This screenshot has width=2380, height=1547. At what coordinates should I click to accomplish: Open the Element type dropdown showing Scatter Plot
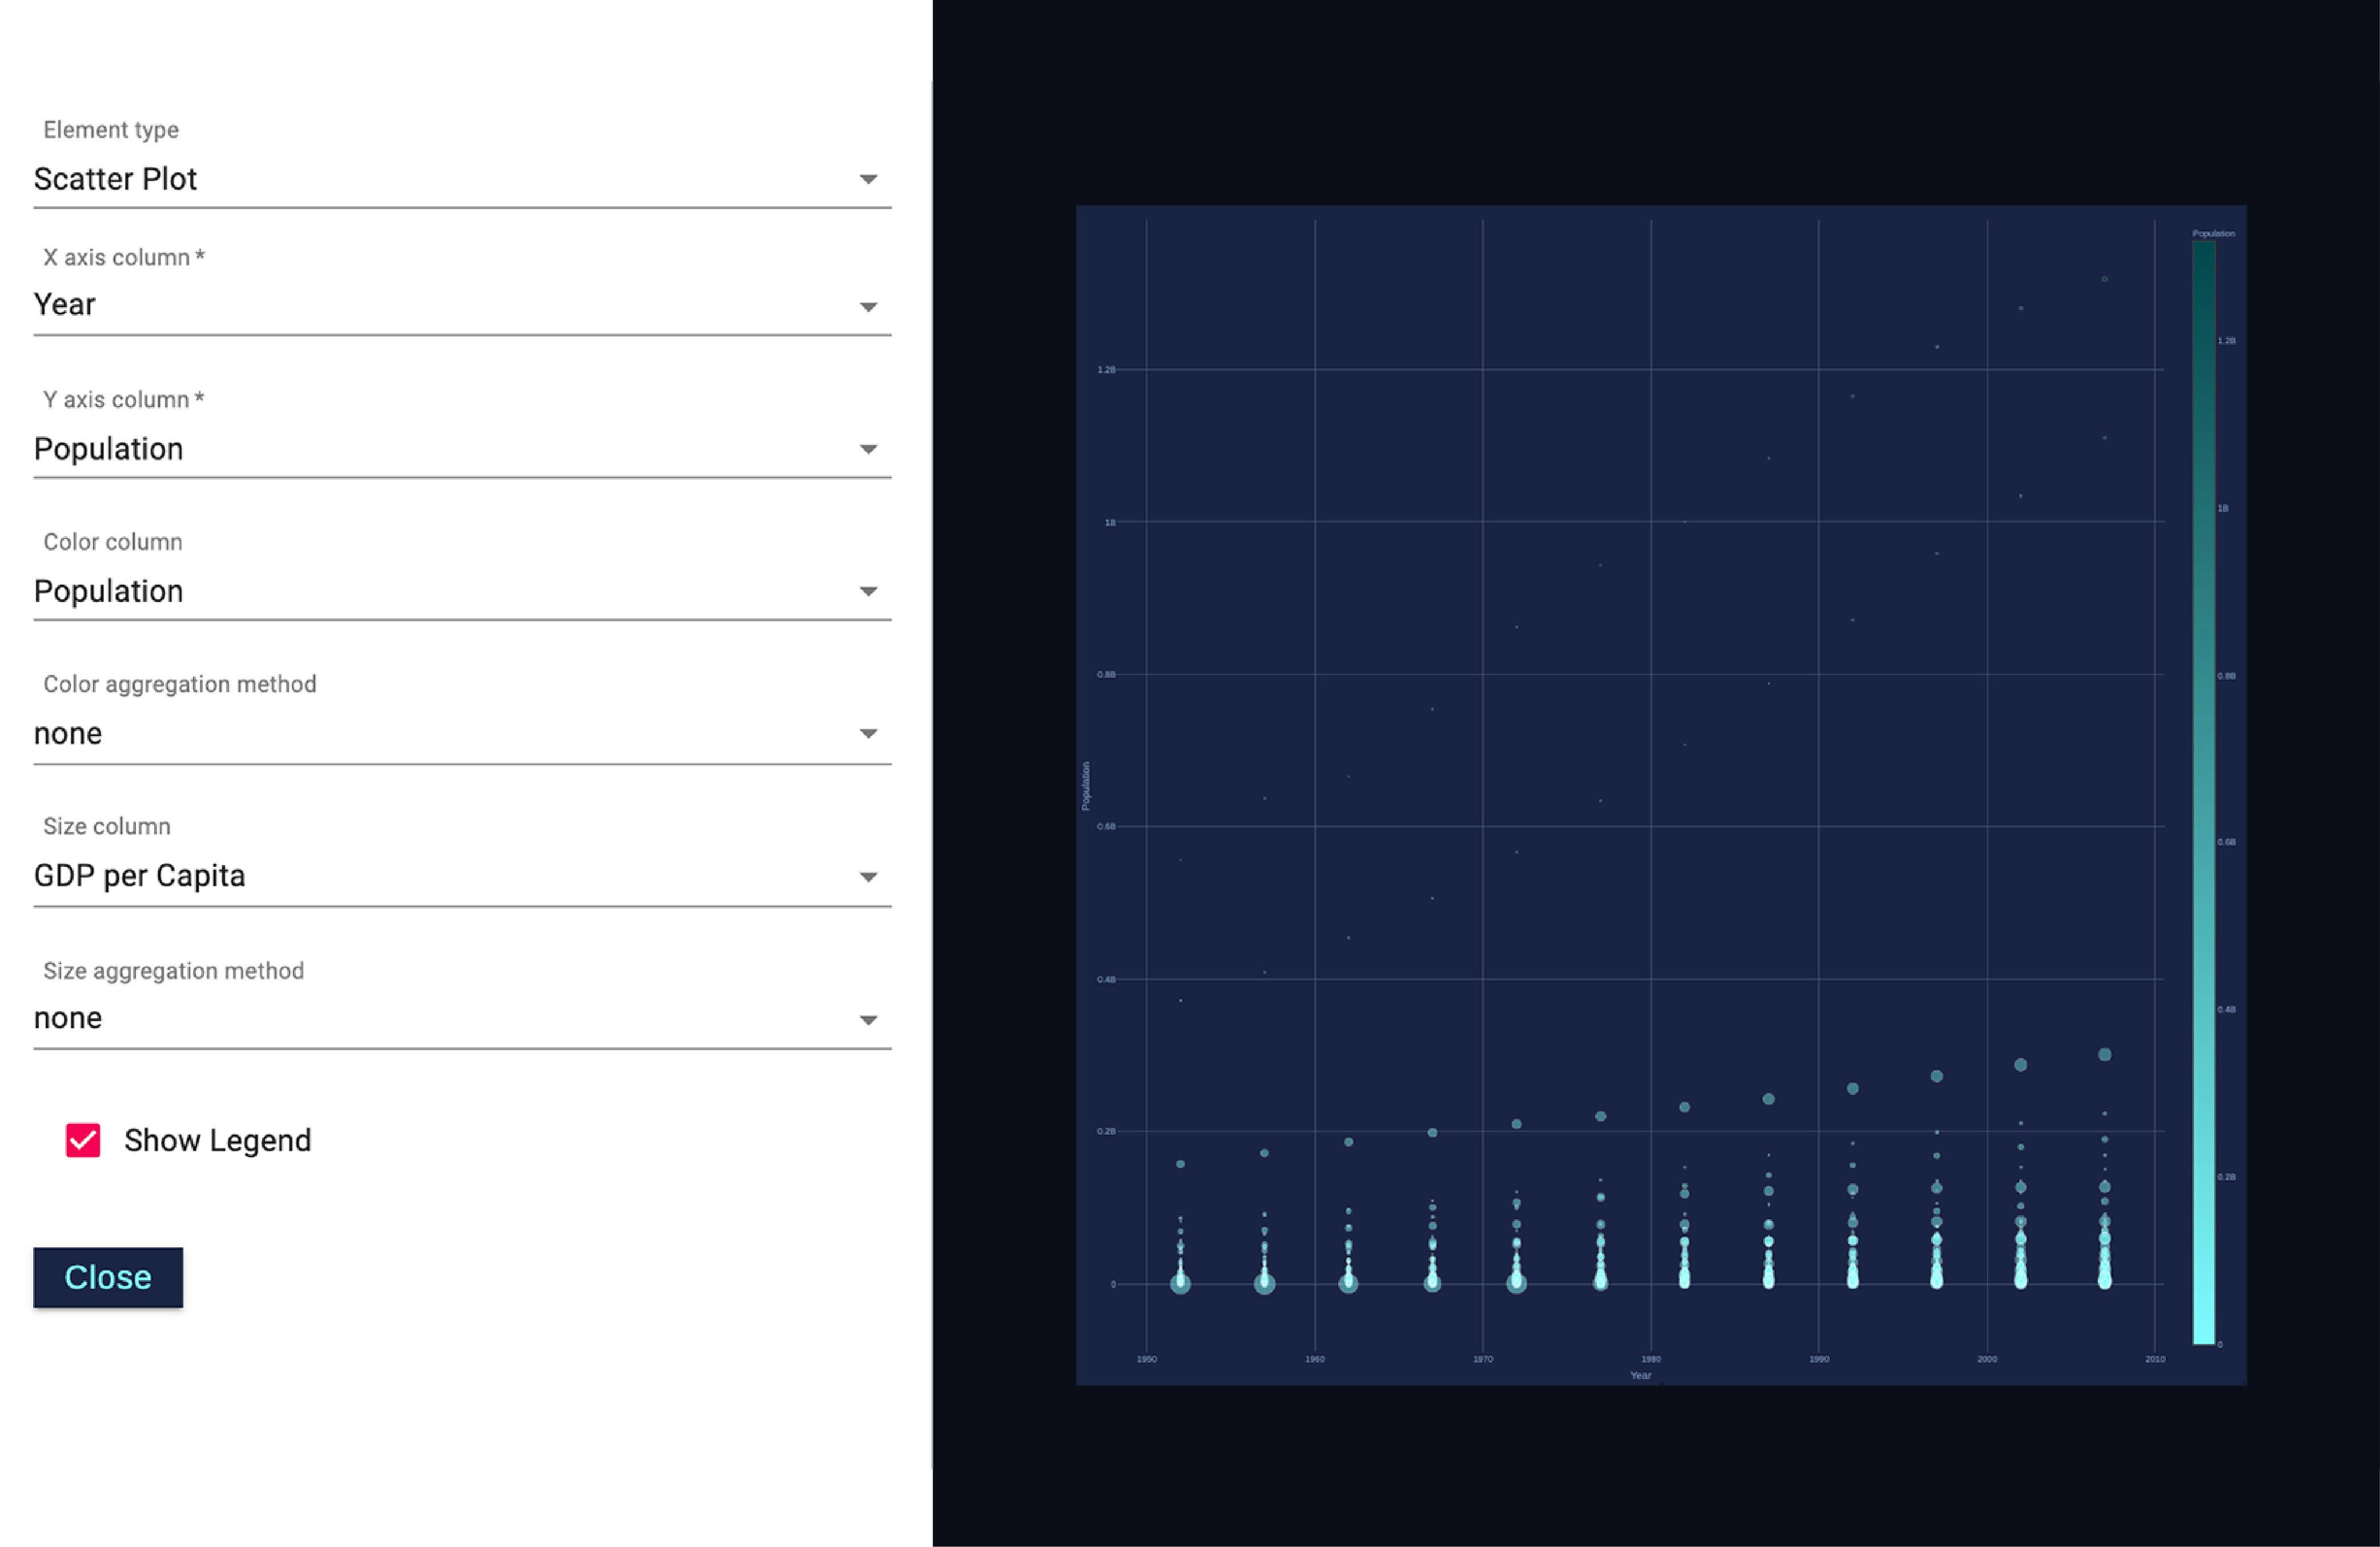point(462,179)
